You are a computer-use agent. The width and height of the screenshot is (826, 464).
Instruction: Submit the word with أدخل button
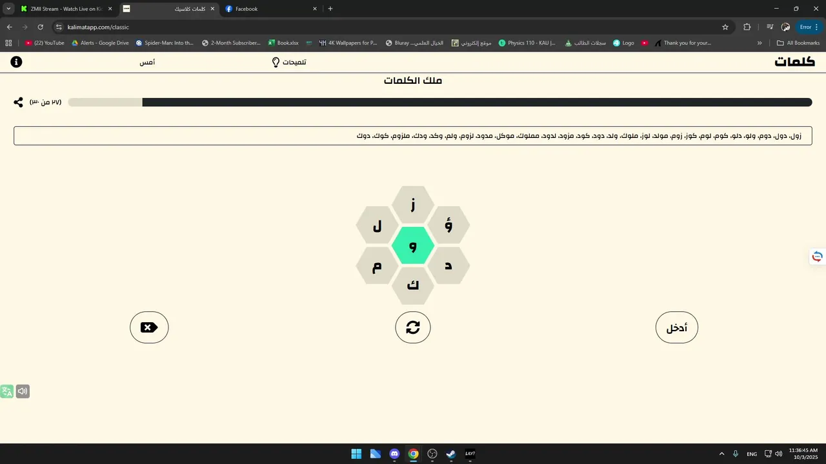677,327
